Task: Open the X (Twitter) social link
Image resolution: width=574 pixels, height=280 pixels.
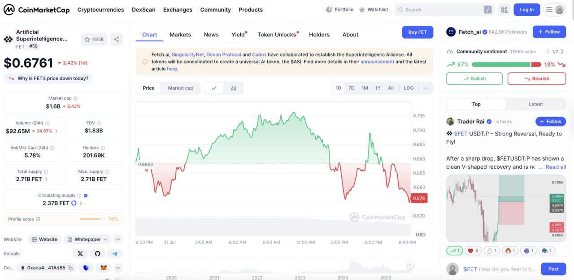Action: (x=80, y=254)
